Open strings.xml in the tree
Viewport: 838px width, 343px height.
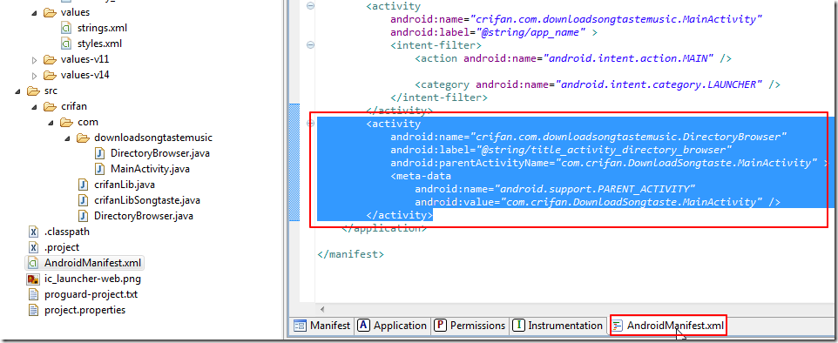[x=102, y=28]
